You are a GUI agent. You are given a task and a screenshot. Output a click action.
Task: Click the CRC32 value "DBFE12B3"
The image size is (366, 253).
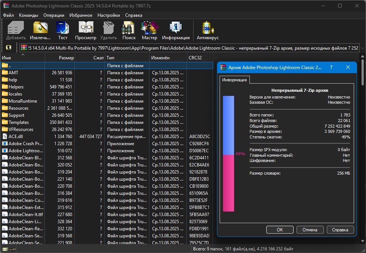point(199,179)
